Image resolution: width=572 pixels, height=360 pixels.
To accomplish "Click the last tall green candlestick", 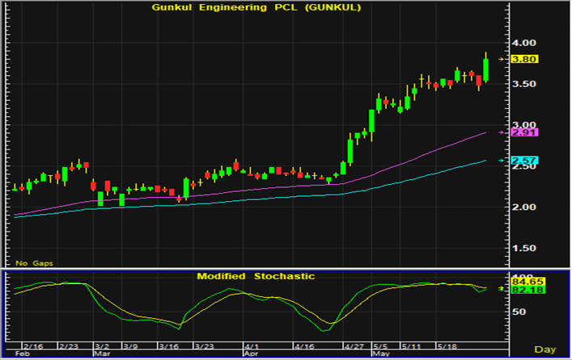I will 485,69.
